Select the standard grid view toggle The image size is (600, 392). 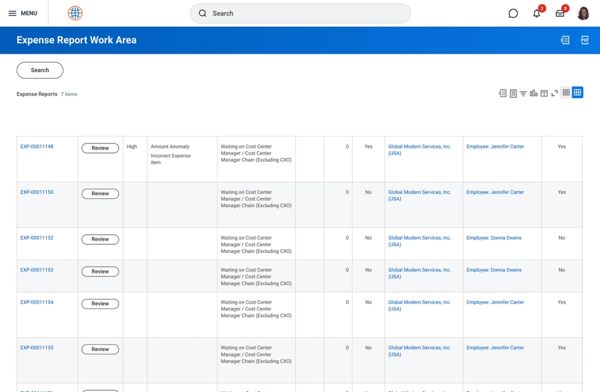coord(577,92)
